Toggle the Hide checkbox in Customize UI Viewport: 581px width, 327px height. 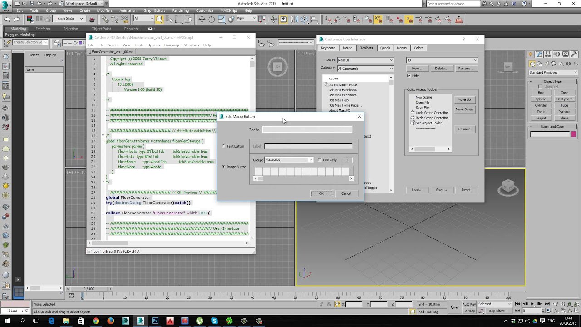(409, 76)
